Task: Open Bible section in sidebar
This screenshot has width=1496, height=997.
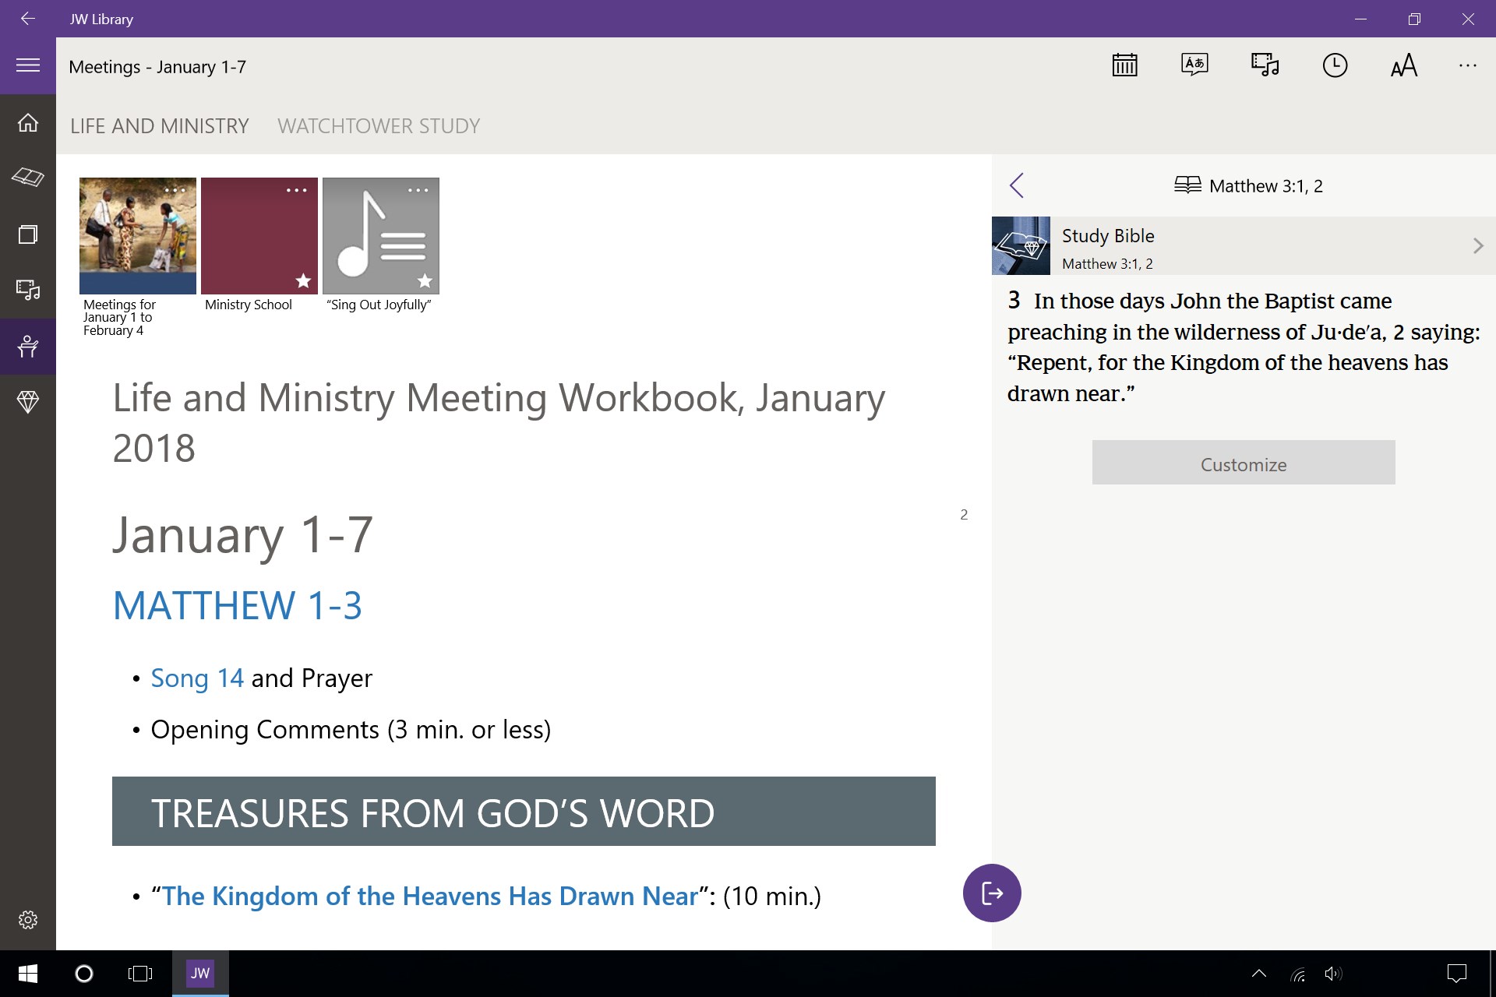Action: [28, 178]
